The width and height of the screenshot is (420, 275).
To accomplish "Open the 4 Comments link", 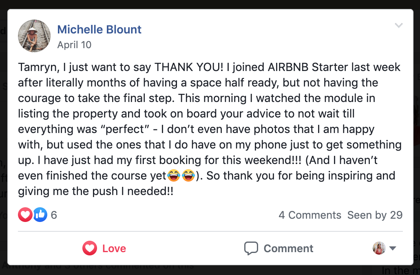I will [309, 215].
